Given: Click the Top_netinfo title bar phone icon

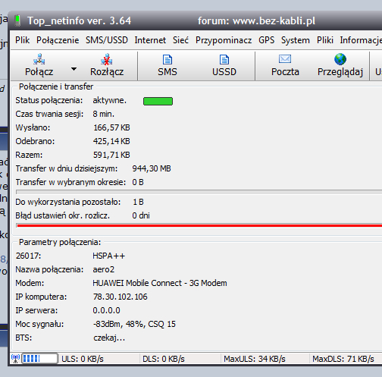Looking at the screenshot, I should [x=17, y=20].
